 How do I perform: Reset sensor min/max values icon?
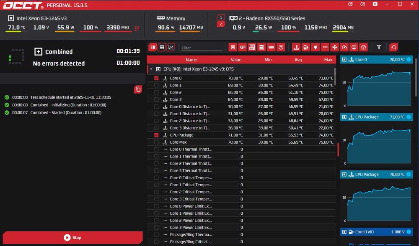point(393,47)
